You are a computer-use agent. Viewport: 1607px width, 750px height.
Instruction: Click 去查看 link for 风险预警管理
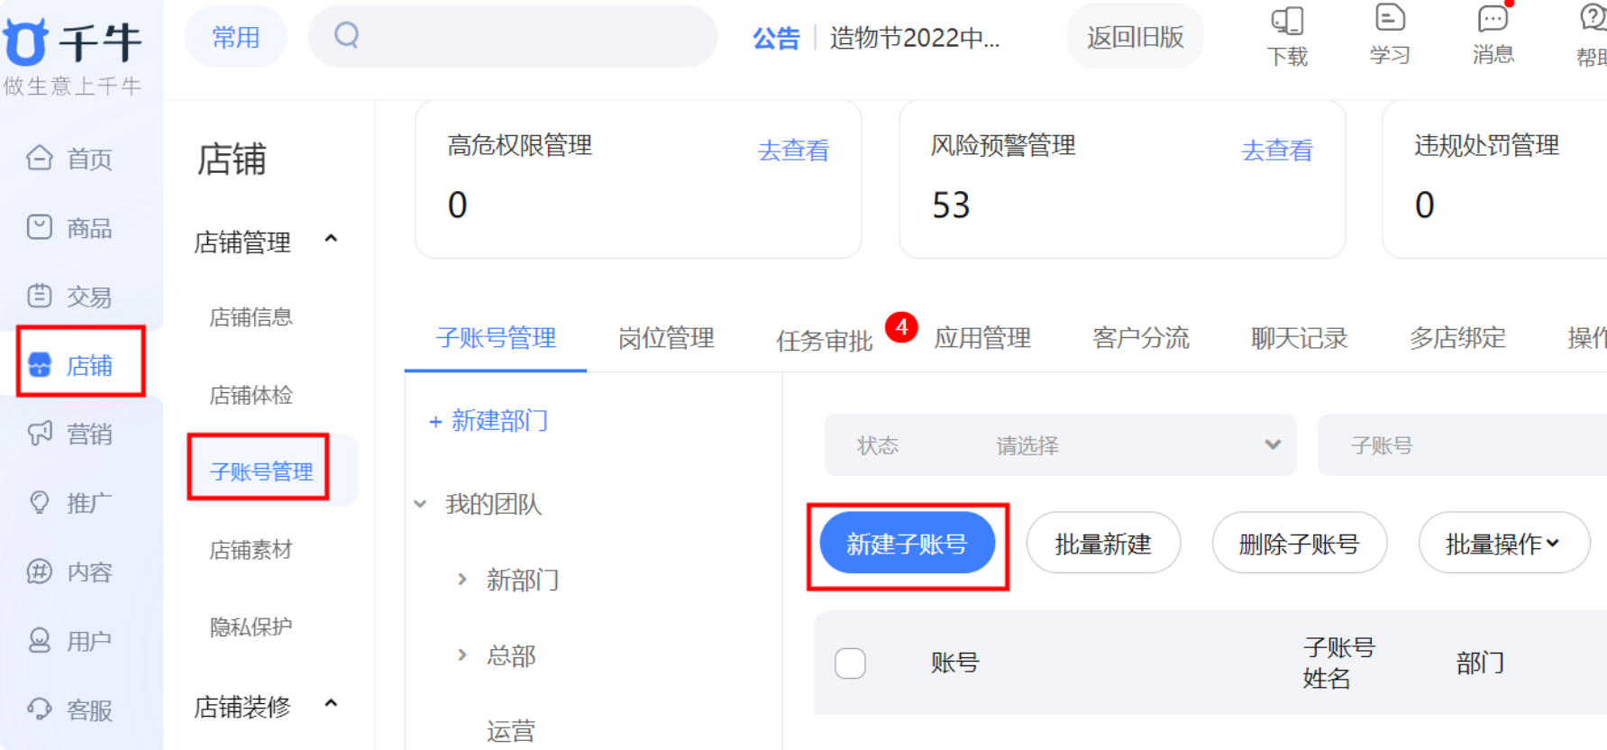tap(1277, 151)
